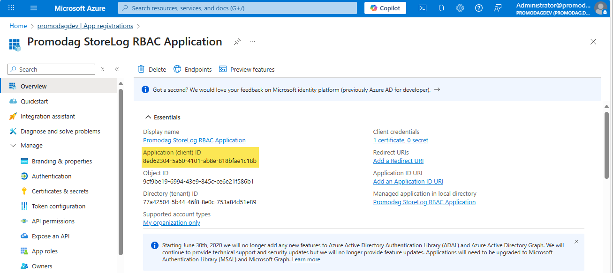
Task: Open Copilot in Azure
Action: pyautogui.click(x=385, y=7)
